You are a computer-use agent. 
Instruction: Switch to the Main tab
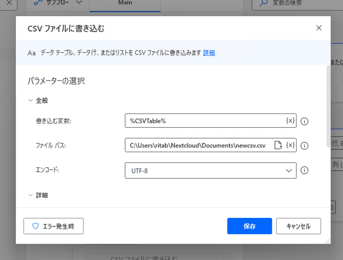tap(125, 4)
